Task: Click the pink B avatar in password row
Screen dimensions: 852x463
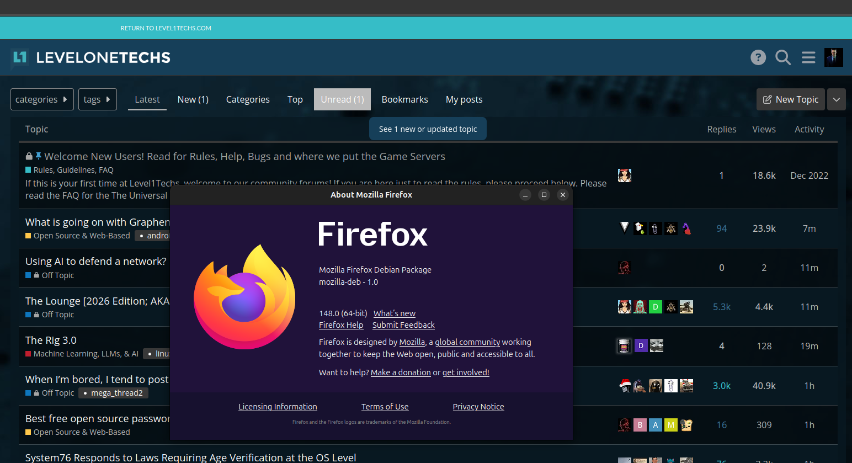Action: click(x=640, y=425)
